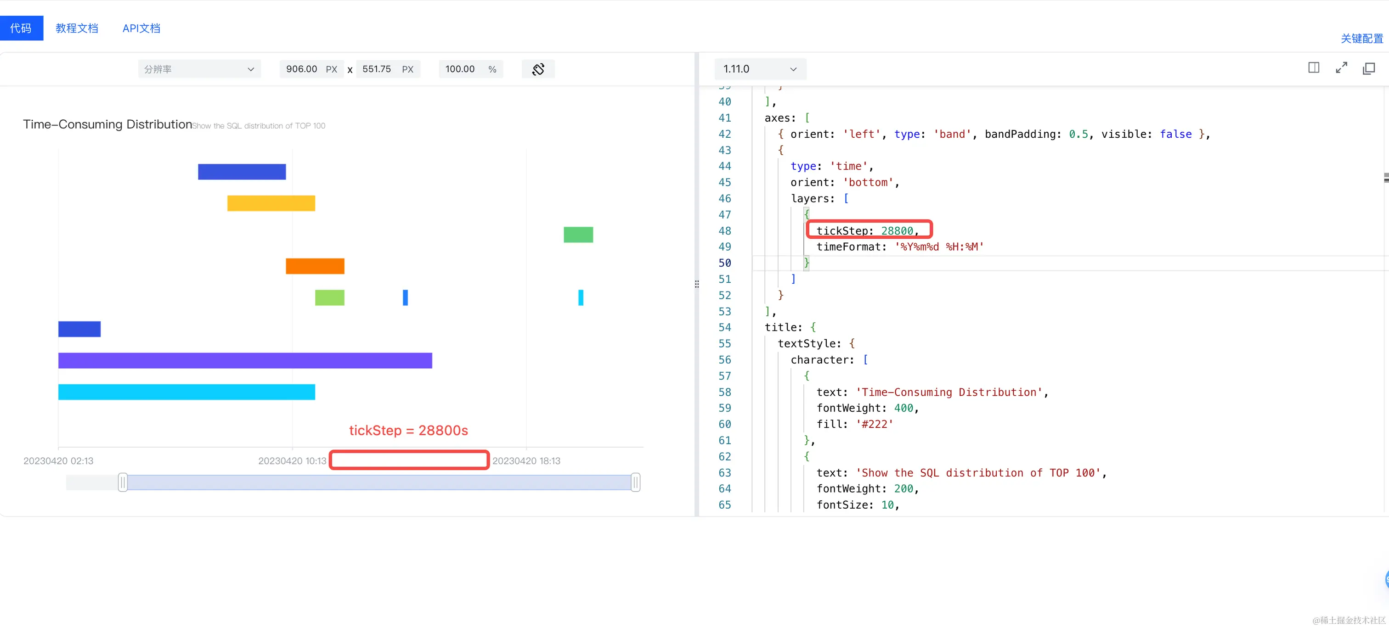
Task: Click the 关键配置 link
Action: coord(1361,38)
